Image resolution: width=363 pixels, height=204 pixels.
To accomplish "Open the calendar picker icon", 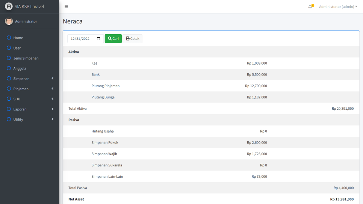I will click(98, 39).
